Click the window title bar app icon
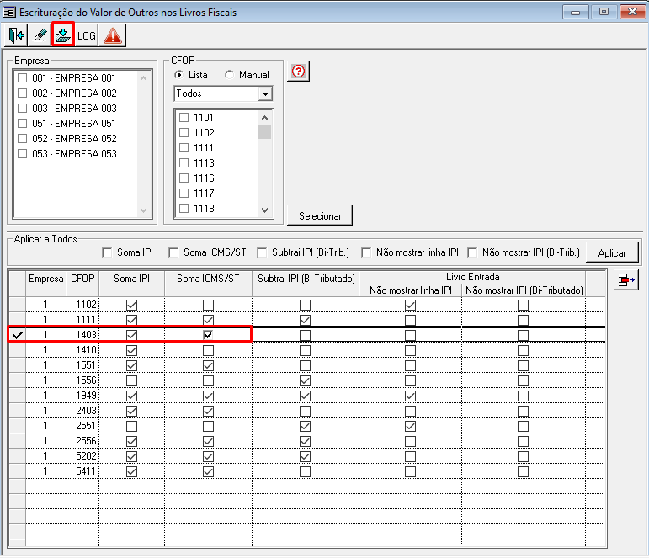This screenshot has height=558, width=649. coord(9,12)
